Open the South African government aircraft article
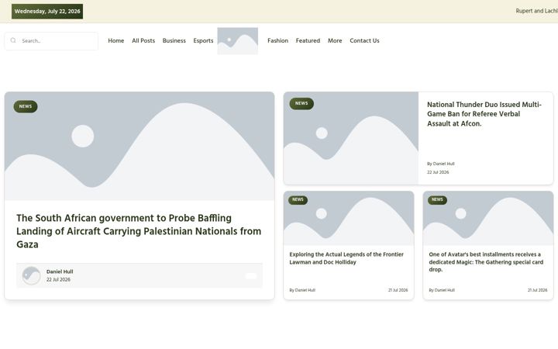The height and width of the screenshot is (349, 558). click(139, 231)
